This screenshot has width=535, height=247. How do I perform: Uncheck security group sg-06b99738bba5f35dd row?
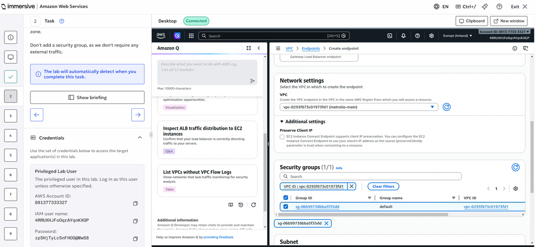click(285, 206)
